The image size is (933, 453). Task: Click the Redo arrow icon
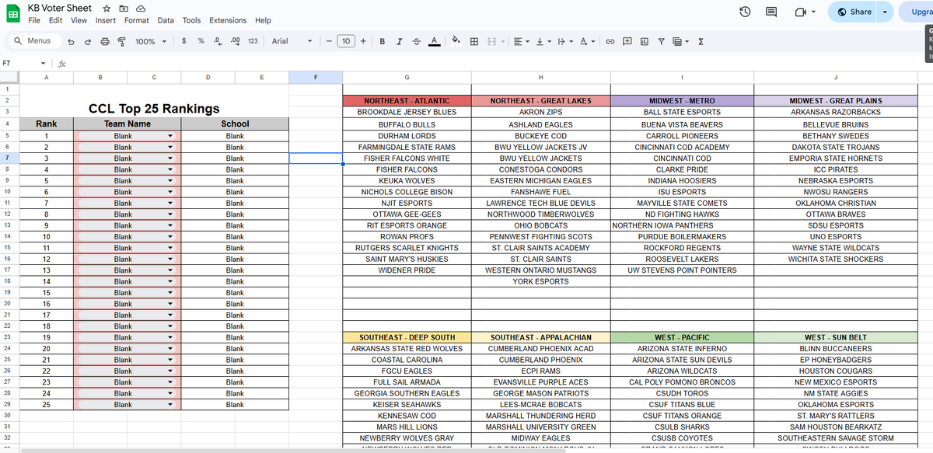click(88, 41)
